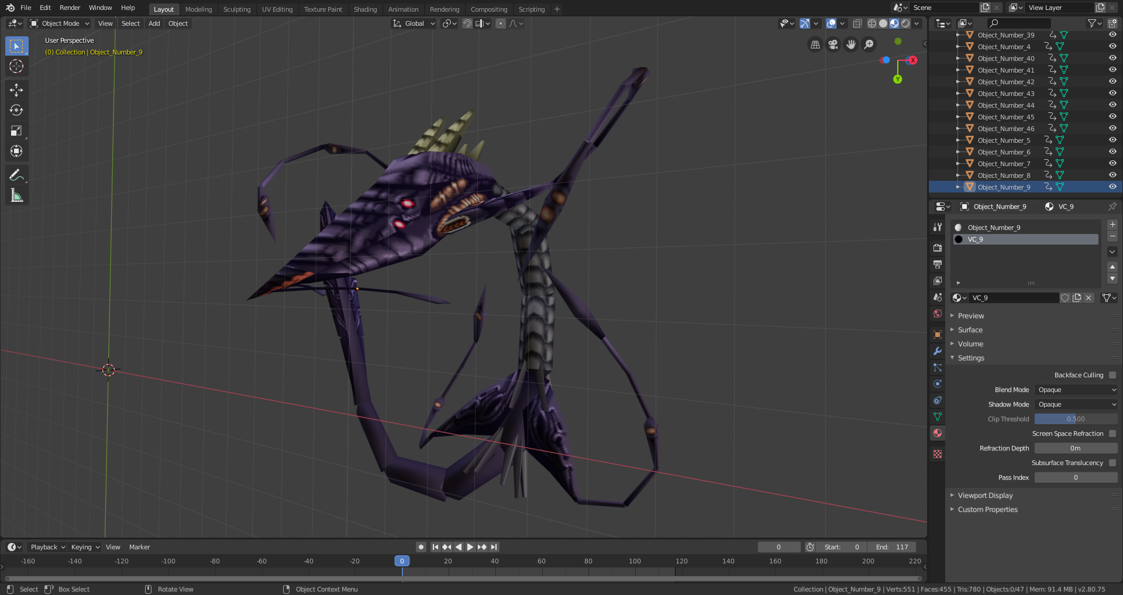Enable Screen Space Refraction

point(1112,434)
